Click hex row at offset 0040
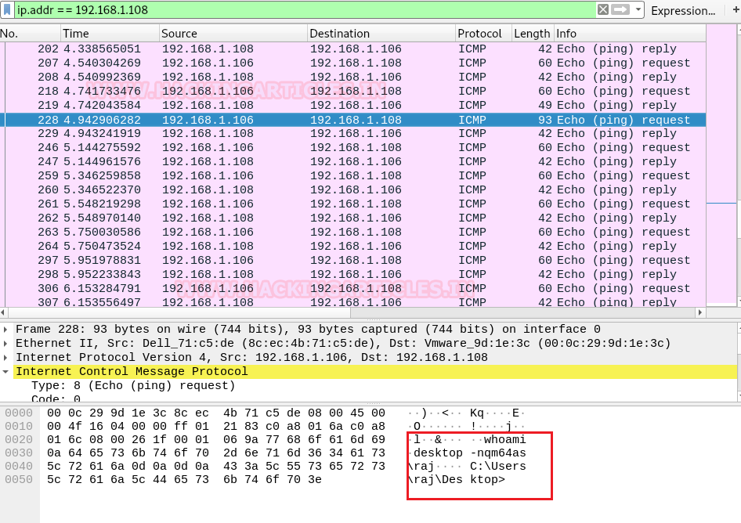This screenshot has height=523, width=741. (x=216, y=466)
